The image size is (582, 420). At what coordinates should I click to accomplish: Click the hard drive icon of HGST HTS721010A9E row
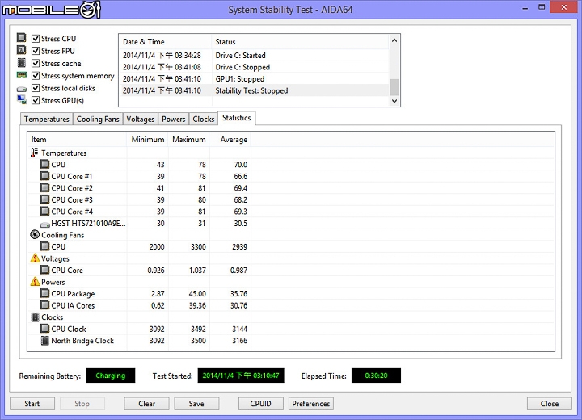(45, 225)
